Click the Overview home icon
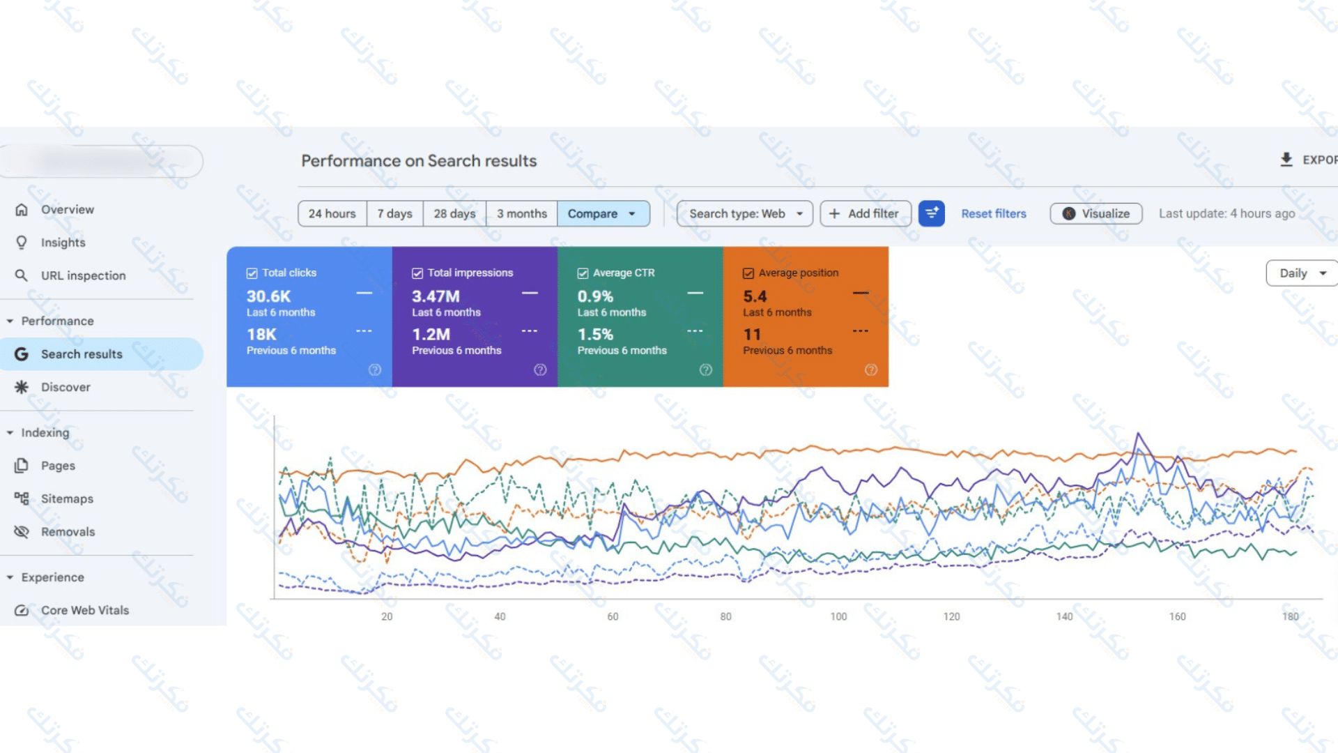 22,209
